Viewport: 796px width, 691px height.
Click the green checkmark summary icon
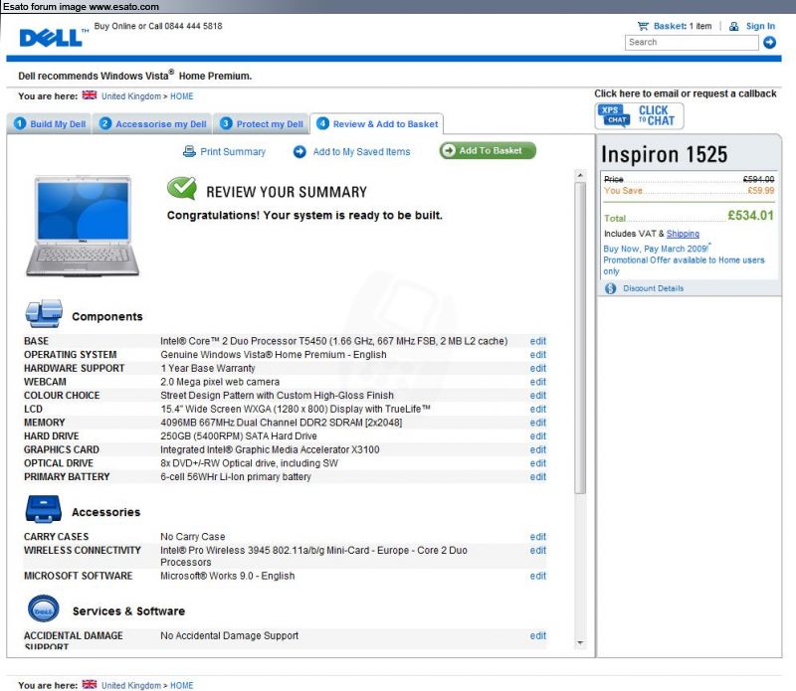182,189
